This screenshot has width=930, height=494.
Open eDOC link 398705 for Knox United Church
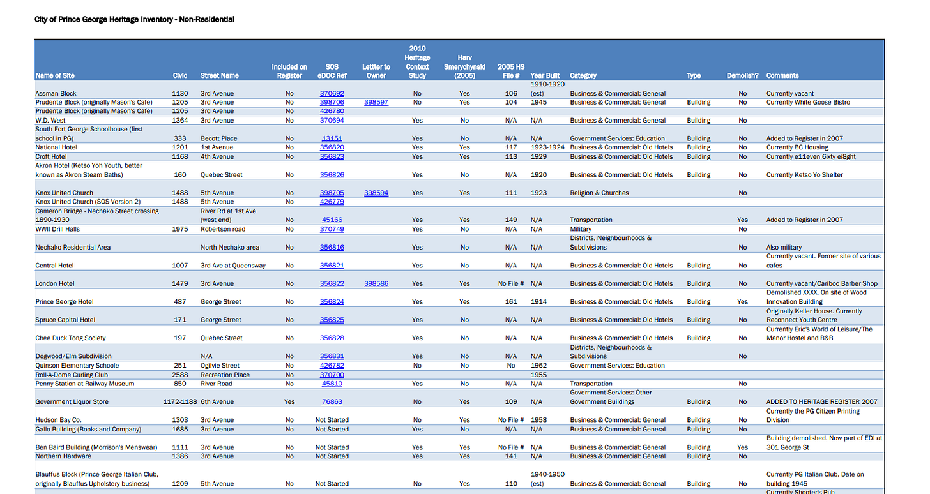(x=332, y=193)
